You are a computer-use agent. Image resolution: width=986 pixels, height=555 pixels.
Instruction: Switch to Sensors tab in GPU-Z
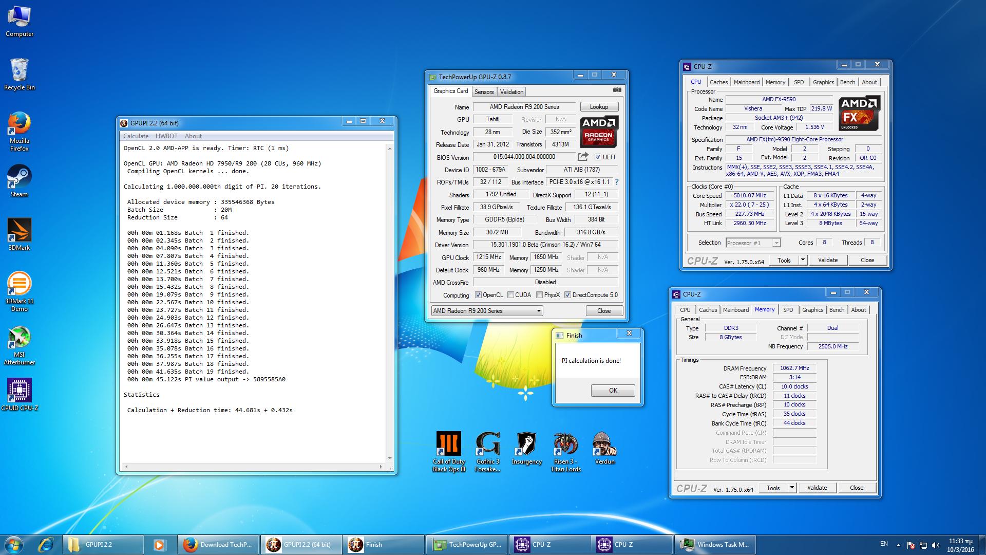[x=484, y=92]
